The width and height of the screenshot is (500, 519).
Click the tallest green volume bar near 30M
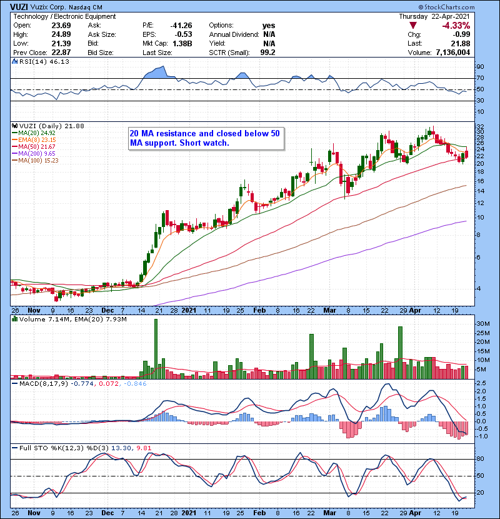click(156, 349)
